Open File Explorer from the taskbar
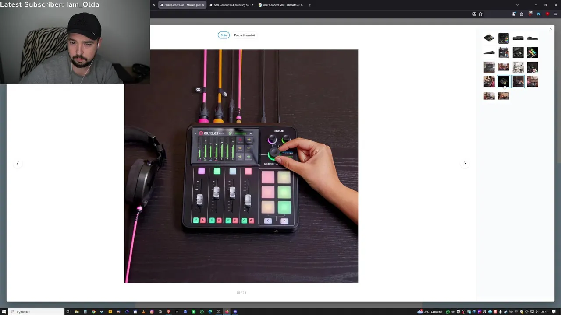The image size is (561, 315). (77, 311)
